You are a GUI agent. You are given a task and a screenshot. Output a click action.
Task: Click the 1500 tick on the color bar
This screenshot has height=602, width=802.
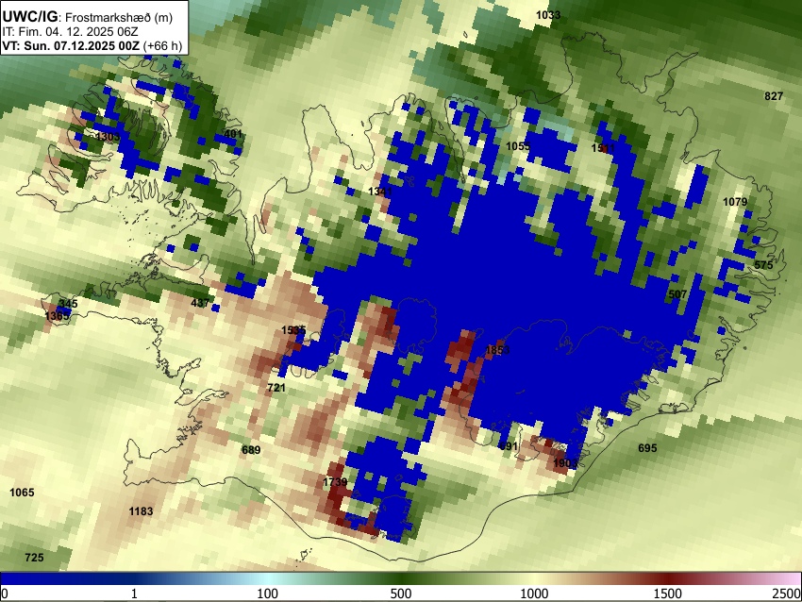click(668, 594)
